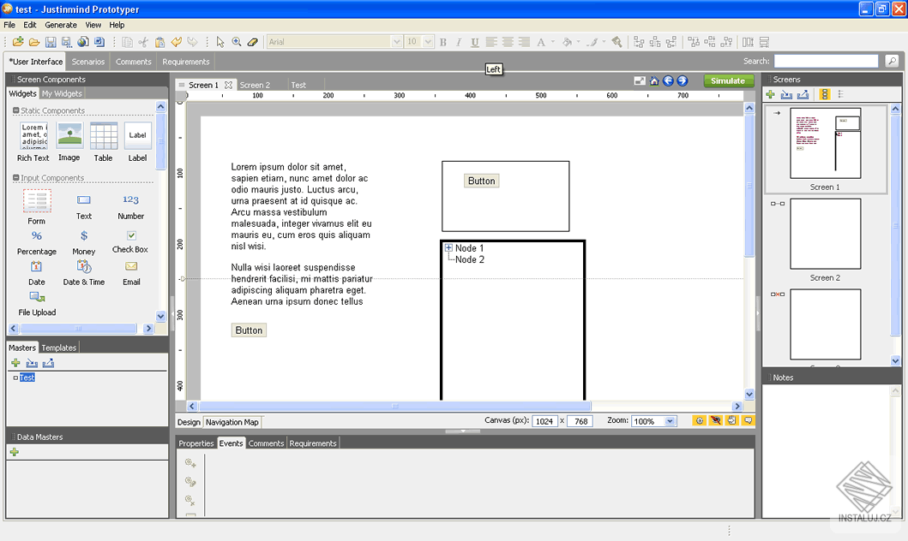
Task: Open the Generate menu
Action: 61,25
